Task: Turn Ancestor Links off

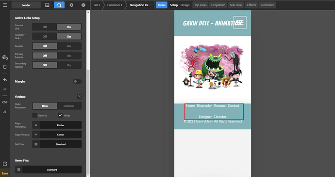Action: (45, 37)
